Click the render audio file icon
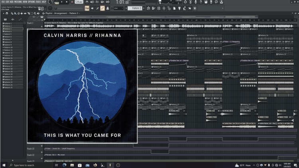 tap(211, 2)
